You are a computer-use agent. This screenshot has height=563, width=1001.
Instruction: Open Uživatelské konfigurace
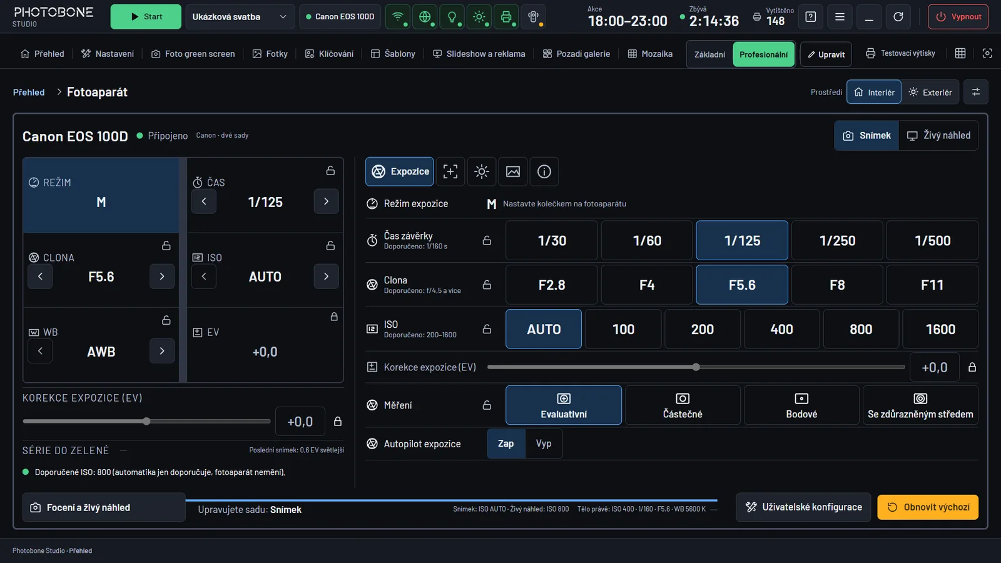coord(803,507)
